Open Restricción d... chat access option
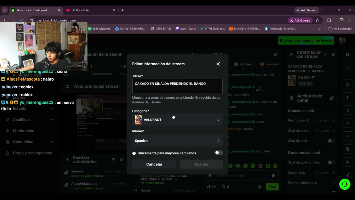 (312, 120)
